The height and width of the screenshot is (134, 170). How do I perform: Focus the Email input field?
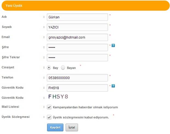pos(77,37)
